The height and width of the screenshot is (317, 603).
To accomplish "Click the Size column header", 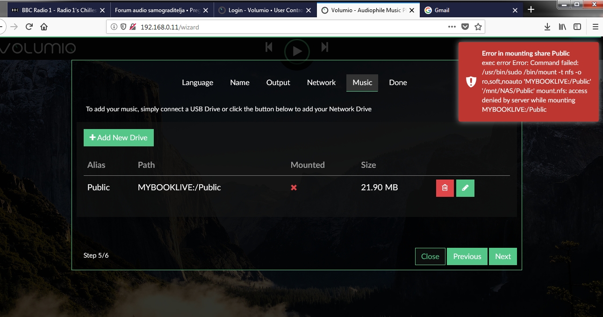I will coord(368,165).
